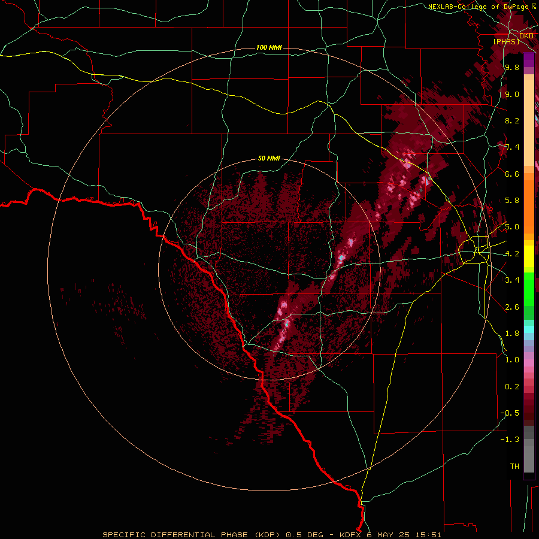Click the [PHAS] legend label
This screenshot has width=539, height=539.
(x=506, y=42)
